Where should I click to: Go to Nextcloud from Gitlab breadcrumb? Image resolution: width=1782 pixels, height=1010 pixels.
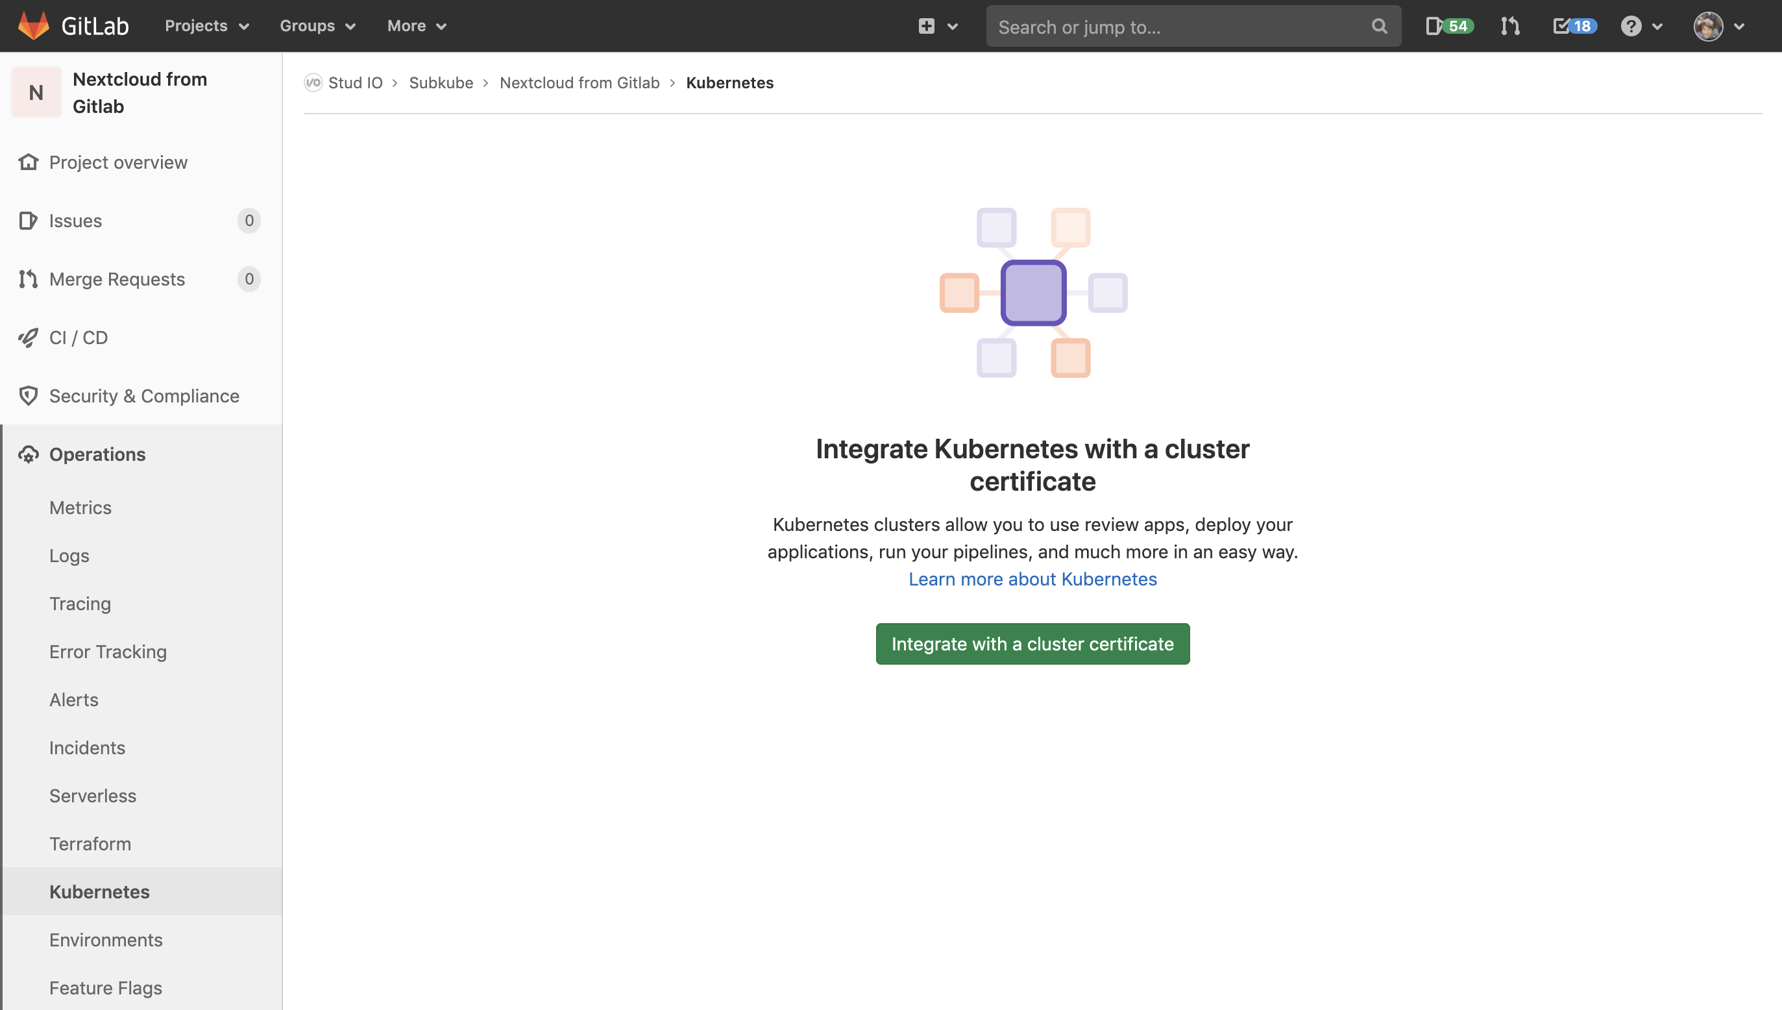[580, 82]
